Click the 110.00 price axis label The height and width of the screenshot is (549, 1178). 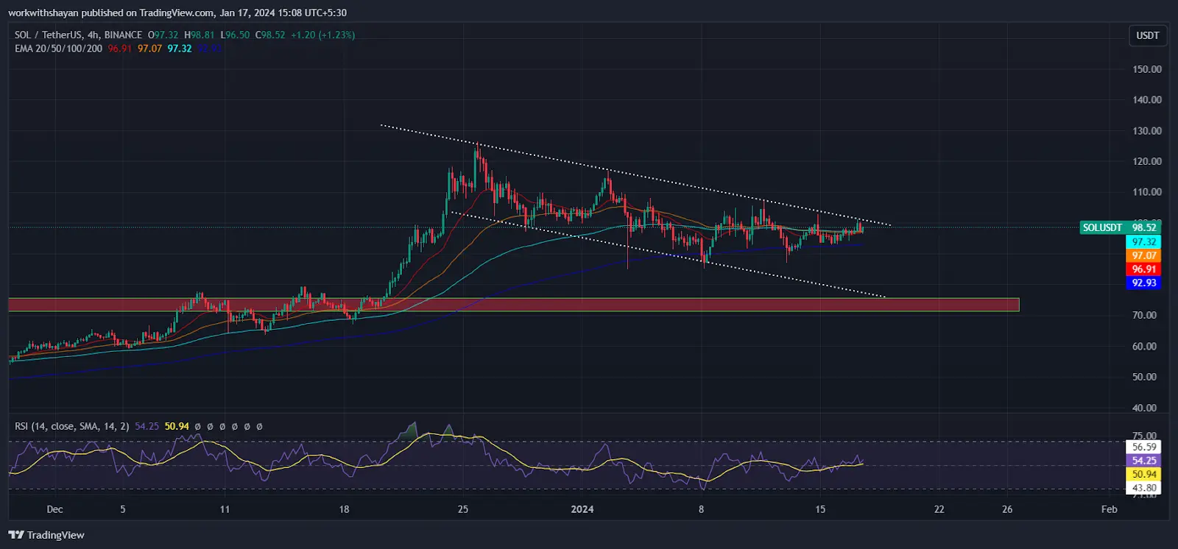click(x=1147, y=192)
